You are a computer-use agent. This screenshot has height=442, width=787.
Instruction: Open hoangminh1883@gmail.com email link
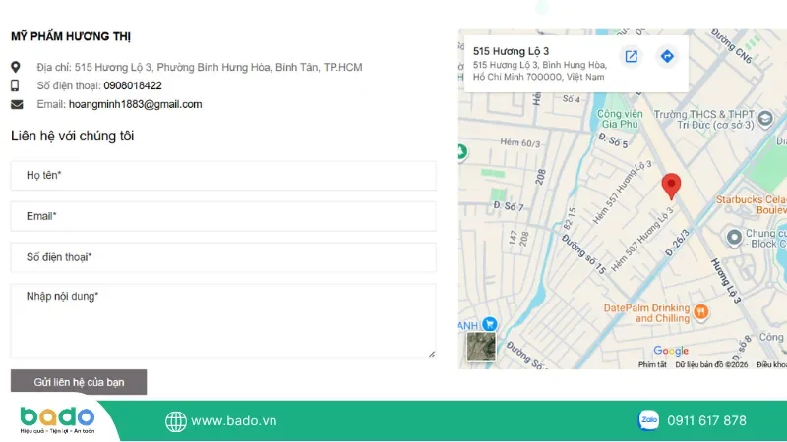click(x=136, y=104)
